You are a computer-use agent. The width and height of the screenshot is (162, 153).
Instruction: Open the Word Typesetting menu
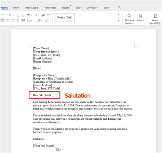click(x=156, y=19)
